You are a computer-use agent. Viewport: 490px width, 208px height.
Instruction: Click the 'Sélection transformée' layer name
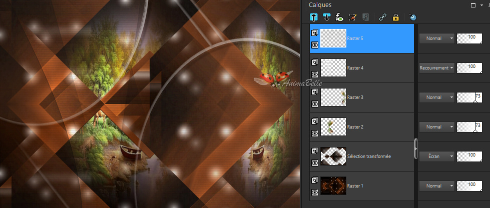[369, 156]
